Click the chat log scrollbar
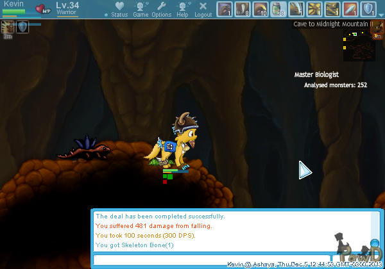This screenshot has height=269, width=385. 375,231
